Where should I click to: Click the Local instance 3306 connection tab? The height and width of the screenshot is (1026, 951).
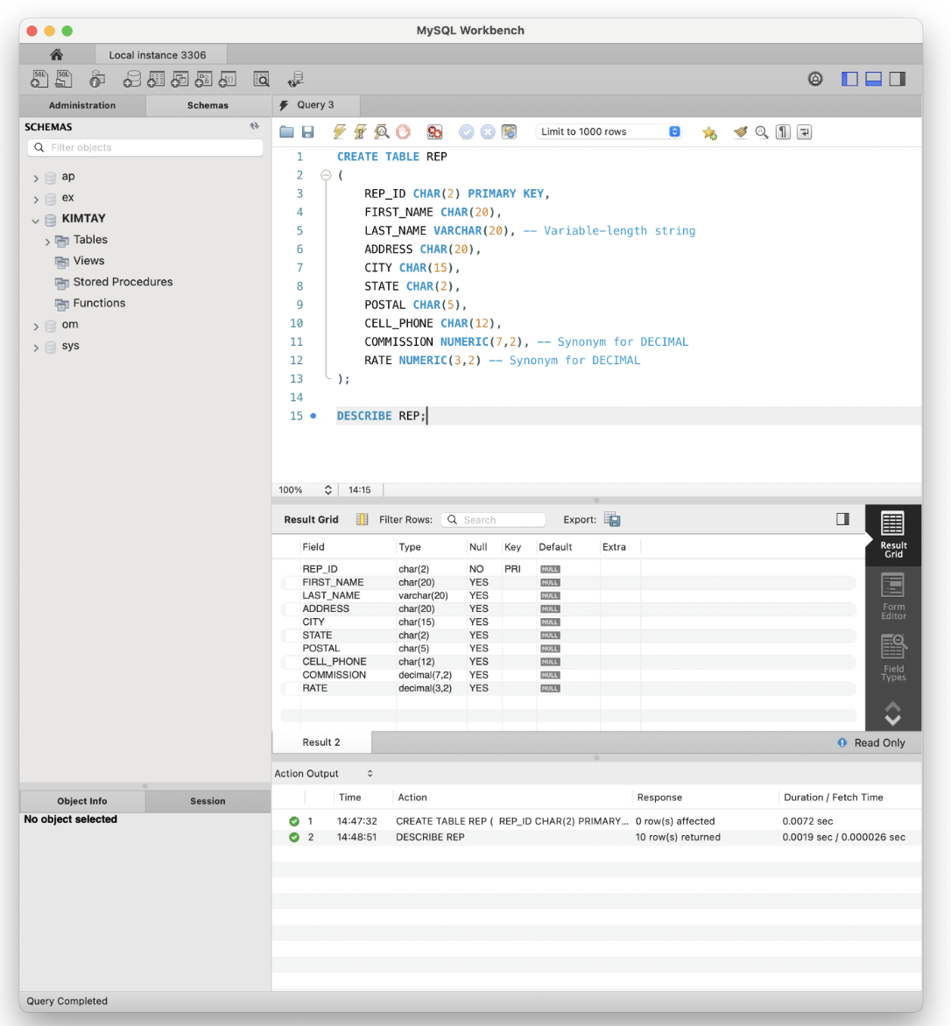tap(160, 54)
